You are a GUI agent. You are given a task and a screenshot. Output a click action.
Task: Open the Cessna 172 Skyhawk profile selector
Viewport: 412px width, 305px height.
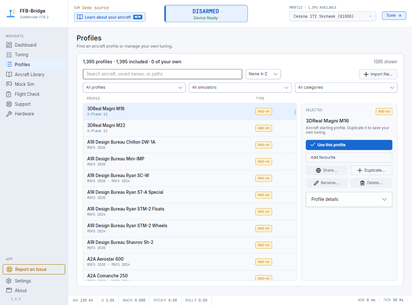332,16
